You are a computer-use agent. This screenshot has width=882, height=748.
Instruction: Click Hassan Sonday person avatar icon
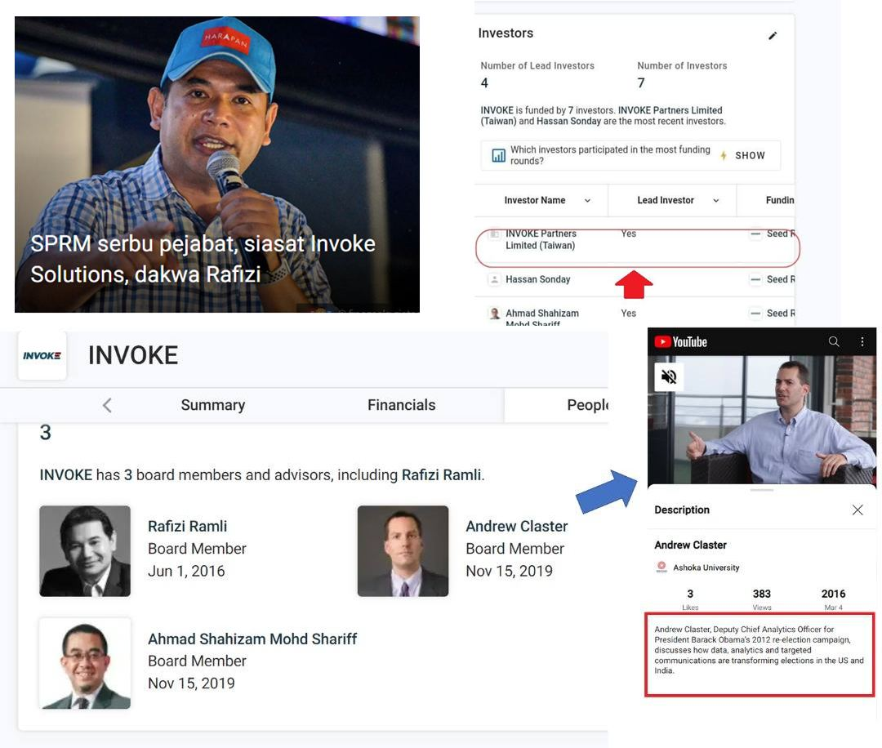pyautogui.click(x=494, y=279)
